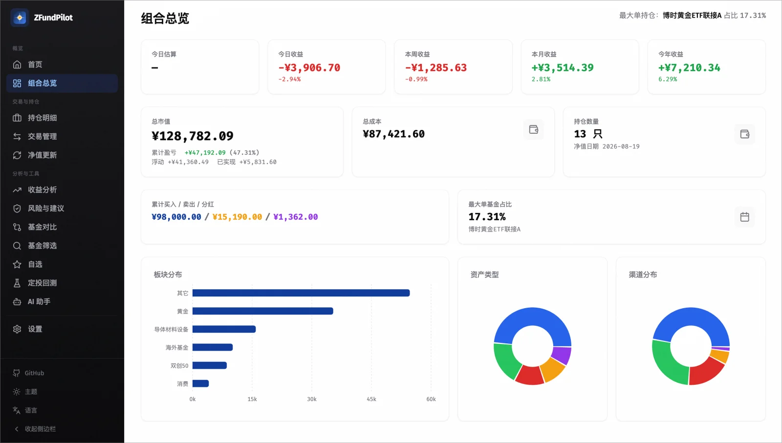The width and height of the screenshot is (782, 443).
Task: Click the 定投回测 flask icon
Action: pyautogui.click(x=17, y=283)
